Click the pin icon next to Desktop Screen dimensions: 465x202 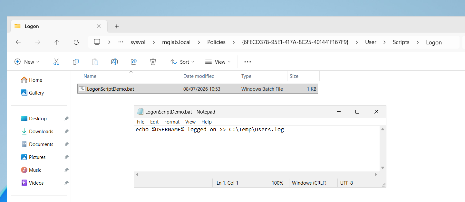click(x=66, y=119)
